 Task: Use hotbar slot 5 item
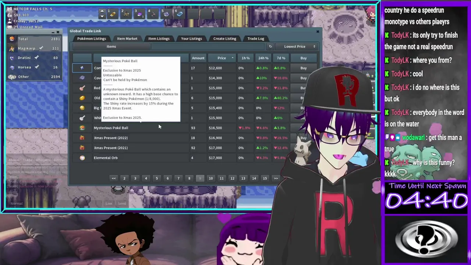166,14
